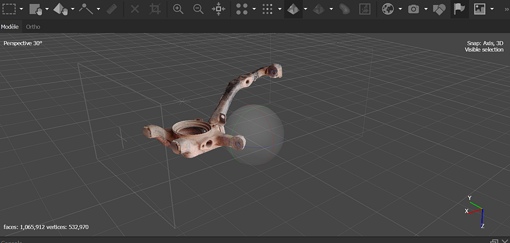Reset the view with the center icon
Viewport: 510px width, 243px height.
(x=218, y=9)
